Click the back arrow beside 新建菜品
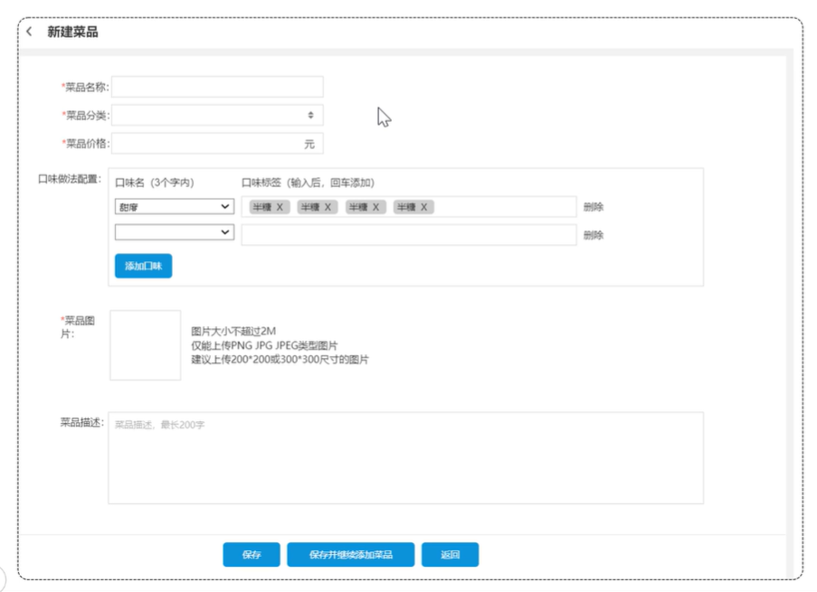Screen dimensions: 817x592 [x=29, y=32]
